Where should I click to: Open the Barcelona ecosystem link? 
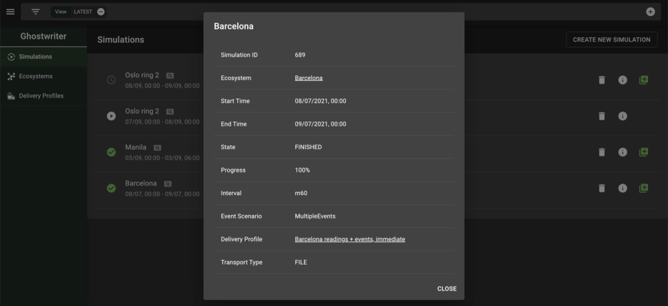pos(309,78)
